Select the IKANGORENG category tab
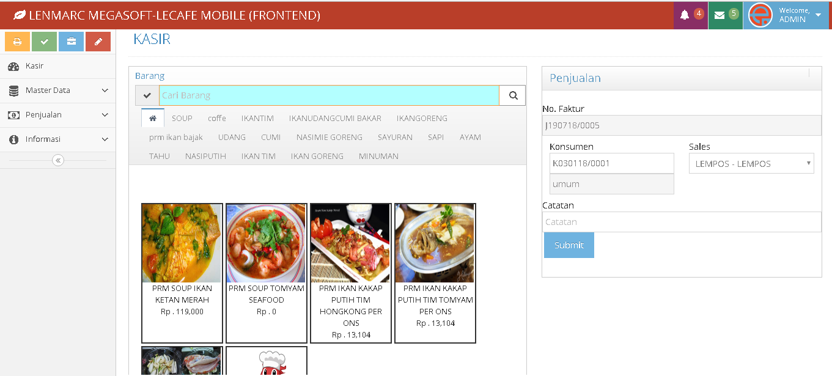Screen dimensions: 832x376 coord(422,118)
